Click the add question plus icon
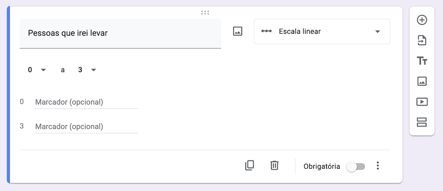 (422, 20)
